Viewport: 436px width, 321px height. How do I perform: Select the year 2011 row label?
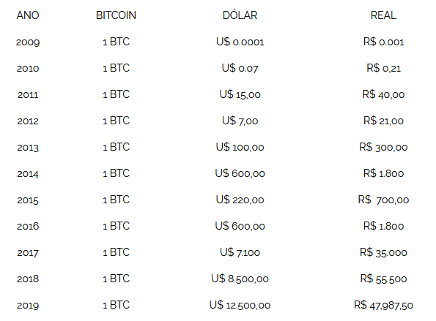28,95
